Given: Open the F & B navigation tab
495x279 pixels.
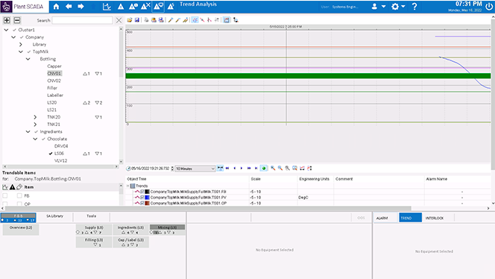Looking at the screenshot, I should 19,218.
